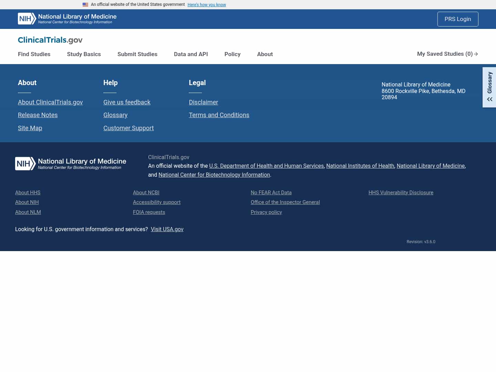The height and width of the screenshot is (372, 496).
Task: Click the Revision: v3.6.0 text
Action: click(x=421, y=242)
